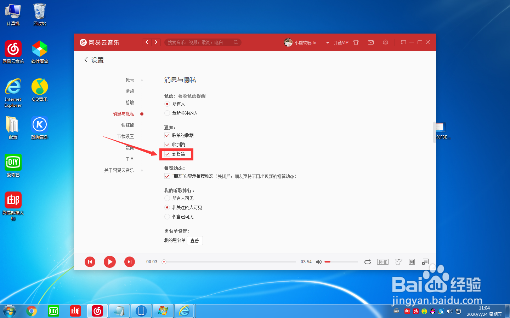Open the sound effects icon in player bar
The width and height of the screenshot is (510, 318).
399,262
